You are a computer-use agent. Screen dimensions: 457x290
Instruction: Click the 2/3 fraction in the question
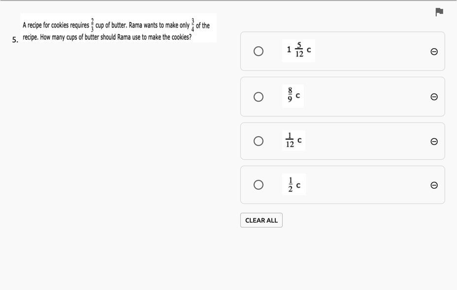point(92,25)
